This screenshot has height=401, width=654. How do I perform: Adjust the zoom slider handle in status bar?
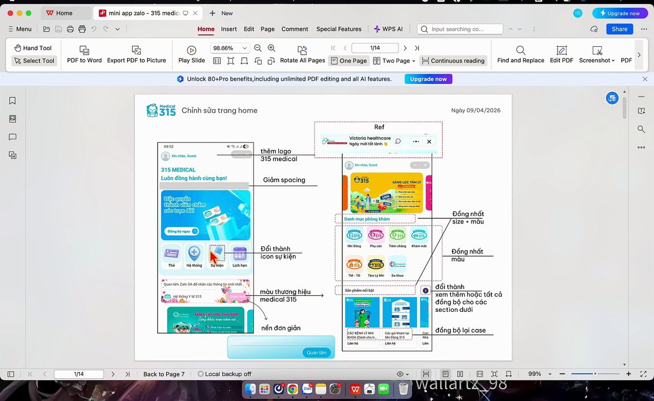tap(595, 374)
